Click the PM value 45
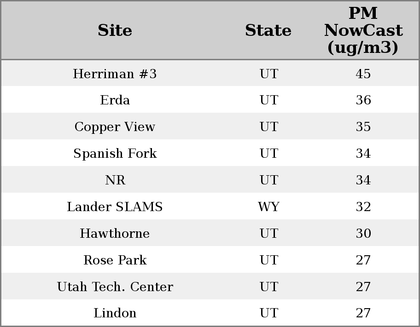 [x=363, y=74]
